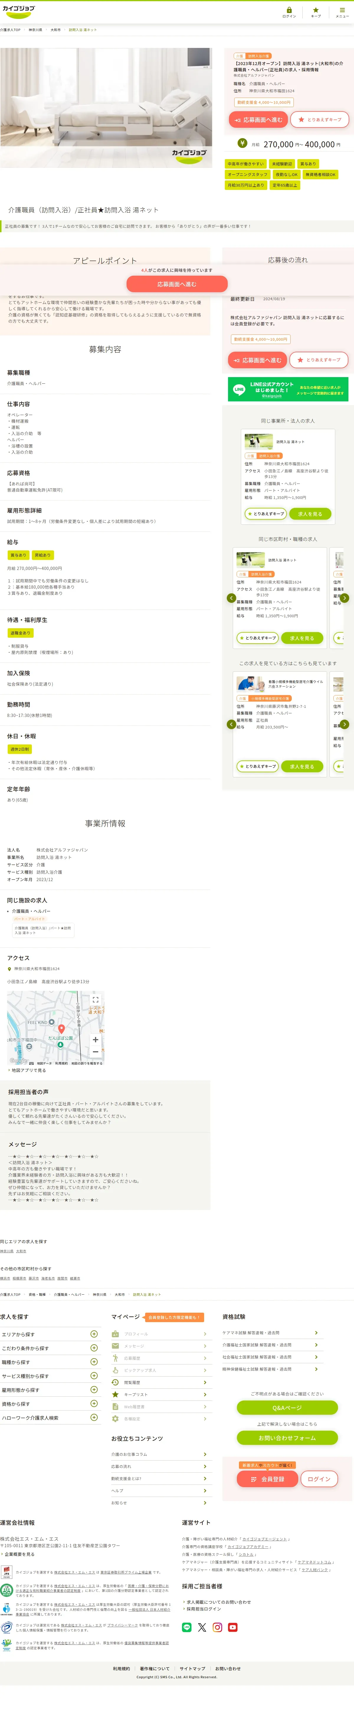Open 企業概要を見る link
Image resolution: width=354 pixels, height=1709 pixels.
(x=19, y=1554)
